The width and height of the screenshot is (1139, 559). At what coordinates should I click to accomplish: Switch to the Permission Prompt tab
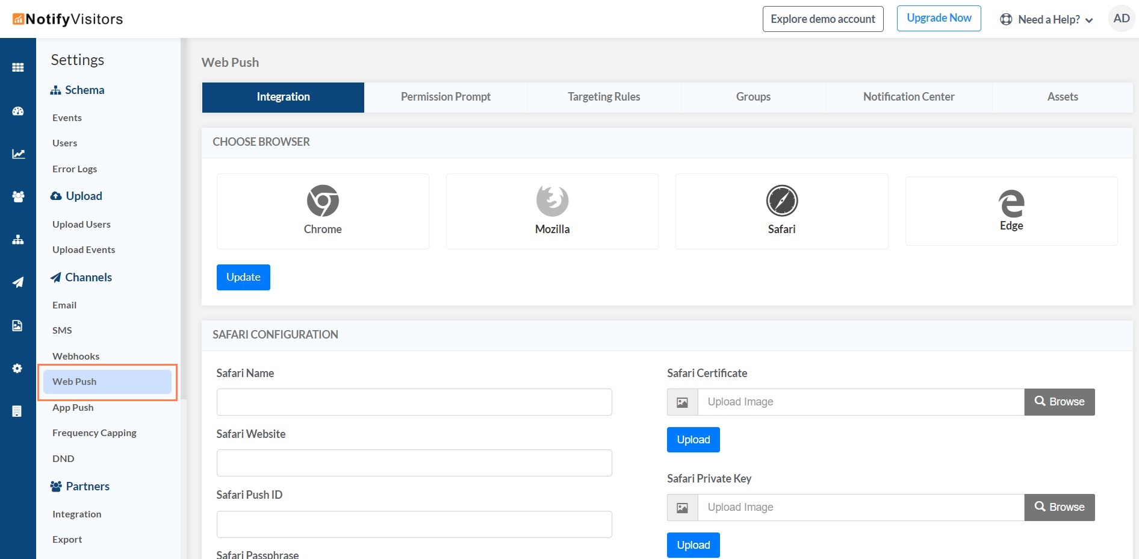click(x=445, y=97)
